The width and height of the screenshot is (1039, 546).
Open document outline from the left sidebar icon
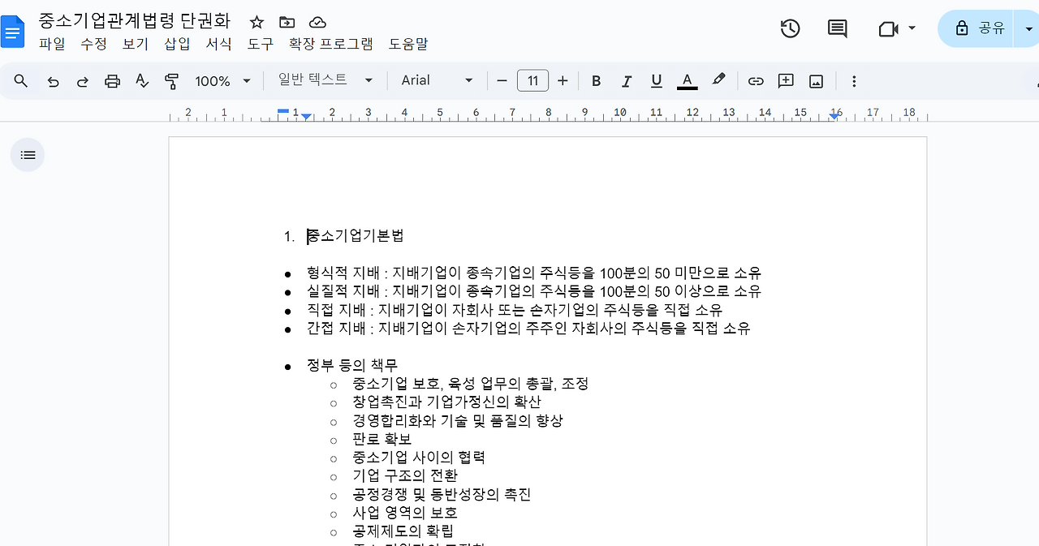pos(27,154)
